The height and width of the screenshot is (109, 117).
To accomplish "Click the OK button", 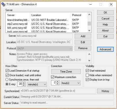I will coord(105,12).
